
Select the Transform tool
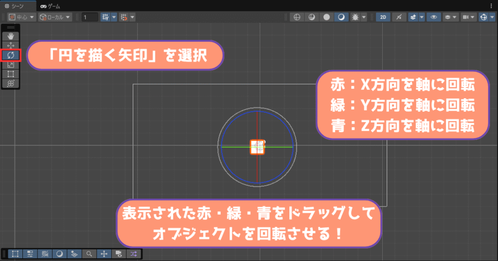coord(11,84)
